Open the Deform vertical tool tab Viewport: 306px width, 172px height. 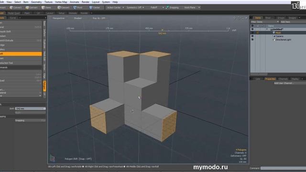point(44,32)
